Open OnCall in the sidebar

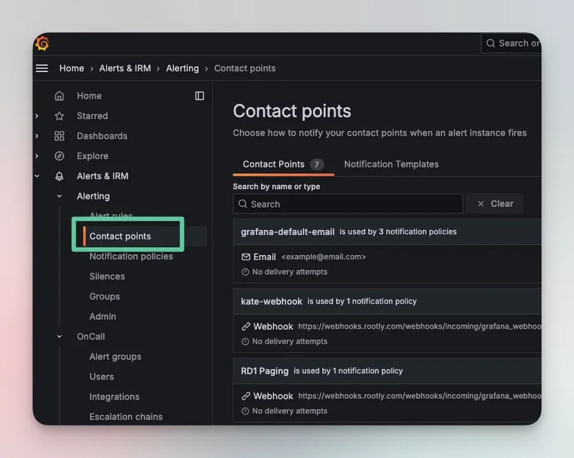coord(91,337)
